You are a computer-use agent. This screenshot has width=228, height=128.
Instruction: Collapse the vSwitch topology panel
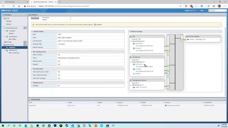coord(129,32)
